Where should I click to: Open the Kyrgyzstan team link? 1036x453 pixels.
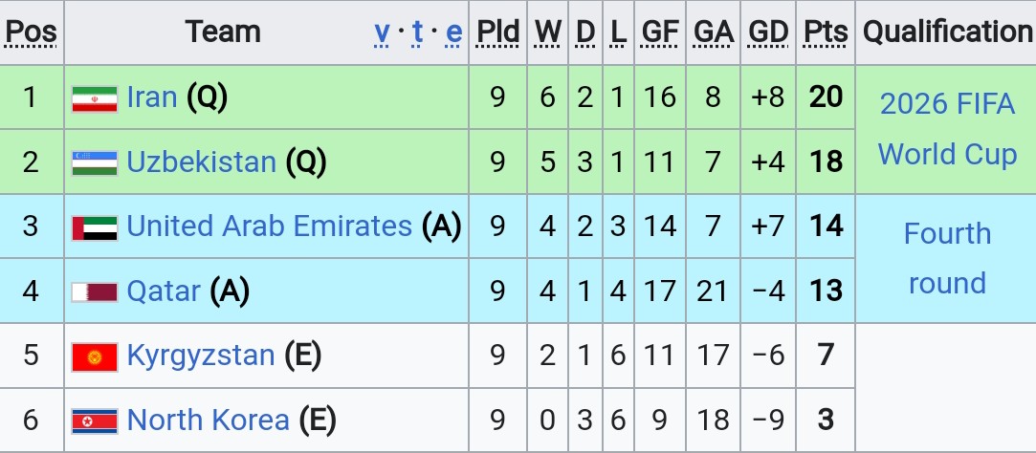pyautogui.click(x=201, y=356)
